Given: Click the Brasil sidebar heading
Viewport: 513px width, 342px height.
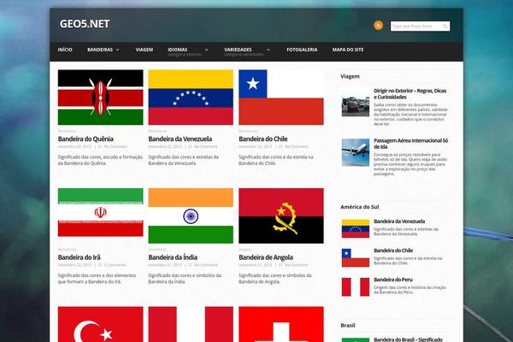Looking at the screenshot, I should pyautogui.click(x=347, y=325).
